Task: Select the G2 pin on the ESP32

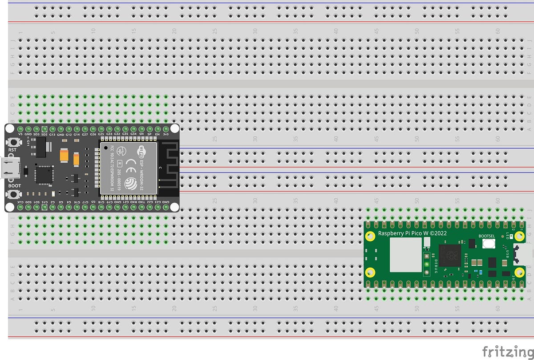Action: (53, 207)
